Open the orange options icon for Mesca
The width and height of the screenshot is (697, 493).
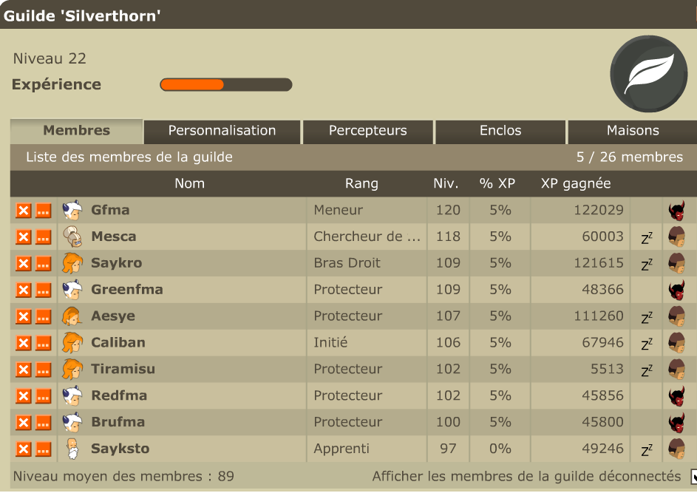[43, 237]
